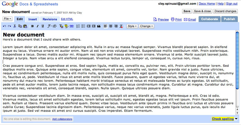
Task: Click the Redo arrow icon
Action: 9,26
